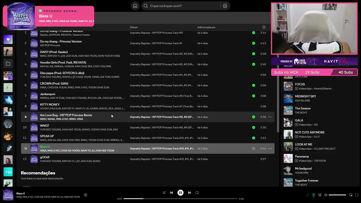The width and height of the screenshot is (361, 203).
Task: Toggle saved checkmark for DAISY
Action: 254,54
